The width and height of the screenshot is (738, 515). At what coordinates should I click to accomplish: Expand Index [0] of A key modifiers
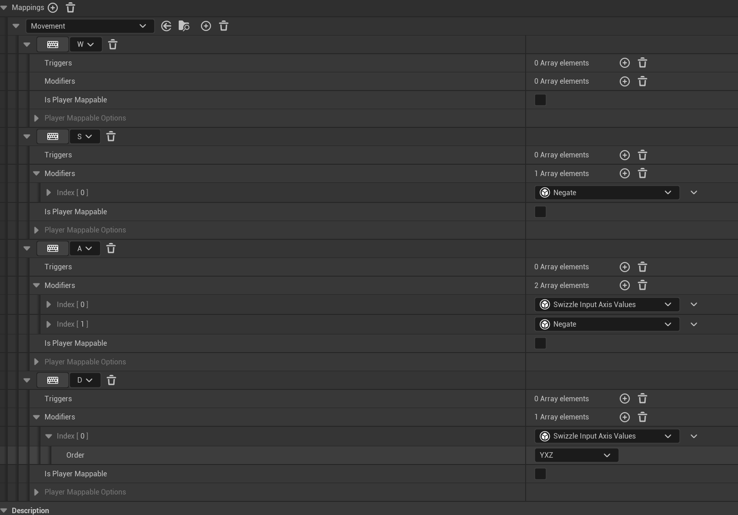[49, 304]
